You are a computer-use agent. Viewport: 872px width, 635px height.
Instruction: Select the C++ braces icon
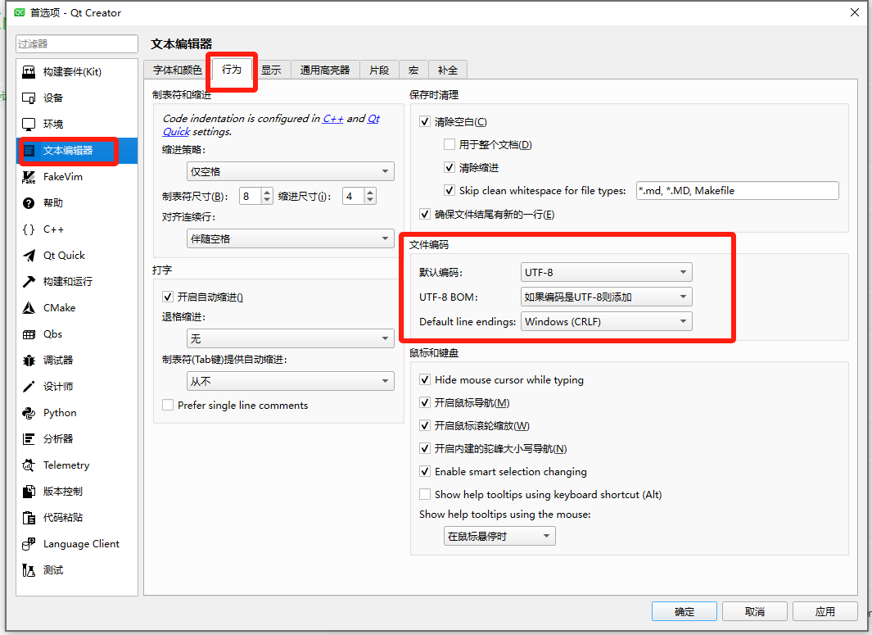coord(29,229)
